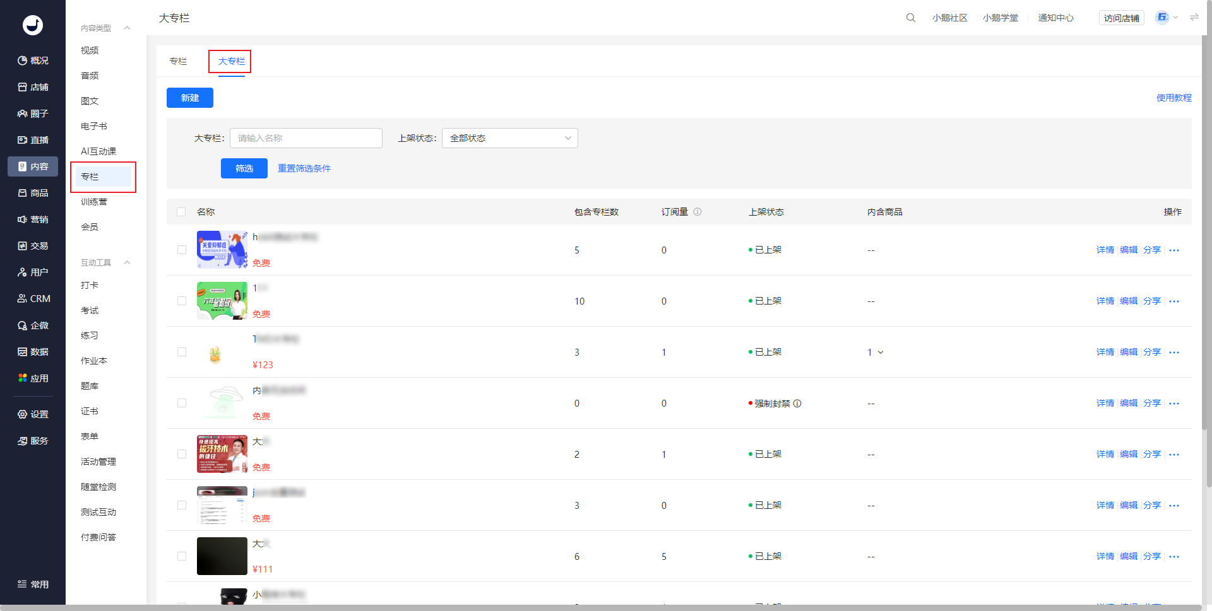
Task: Click the blue 新建 button
Action: 189,98
